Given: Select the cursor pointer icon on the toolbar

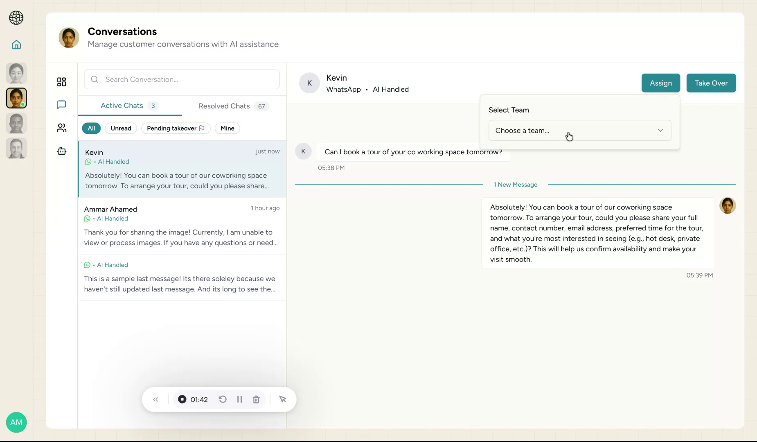Looking at the screenshot, I should [x=282, y=399].
